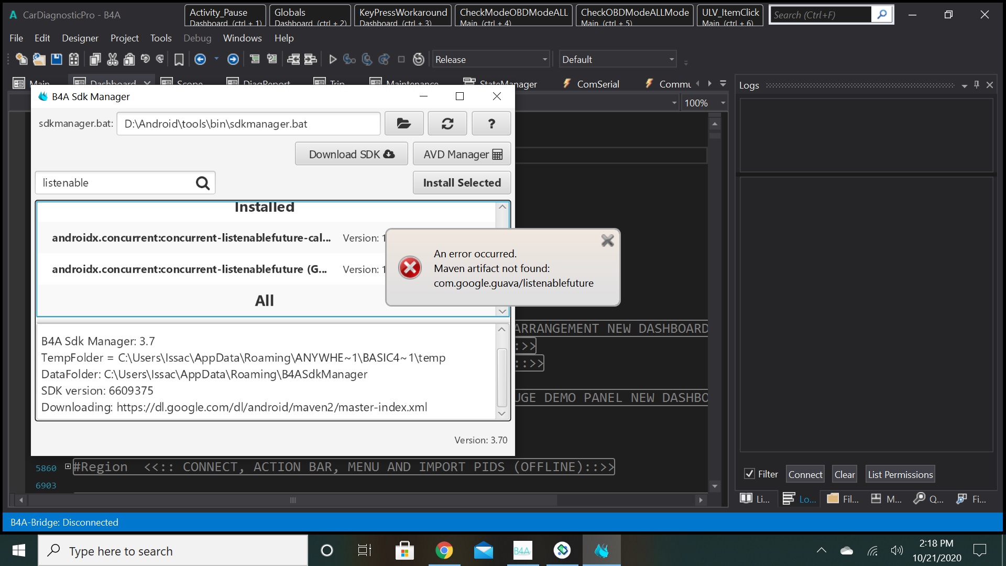Expand the 100% zoom dropdown
The image size is (1006, 566).
coord(723,103)
